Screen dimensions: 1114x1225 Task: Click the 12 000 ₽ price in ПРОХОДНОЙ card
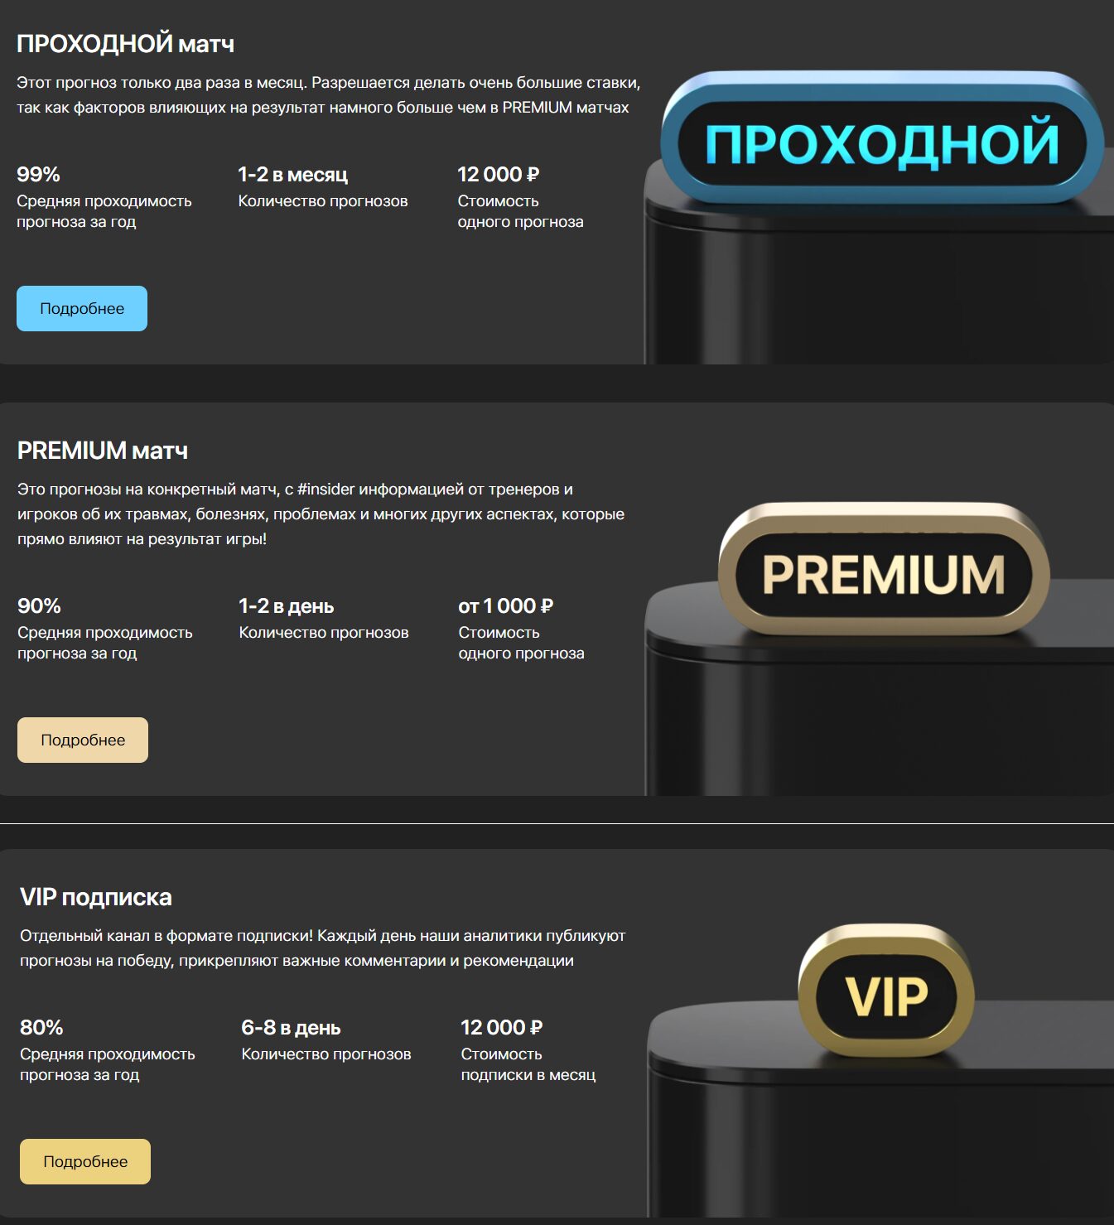click(x=498, y=175)
